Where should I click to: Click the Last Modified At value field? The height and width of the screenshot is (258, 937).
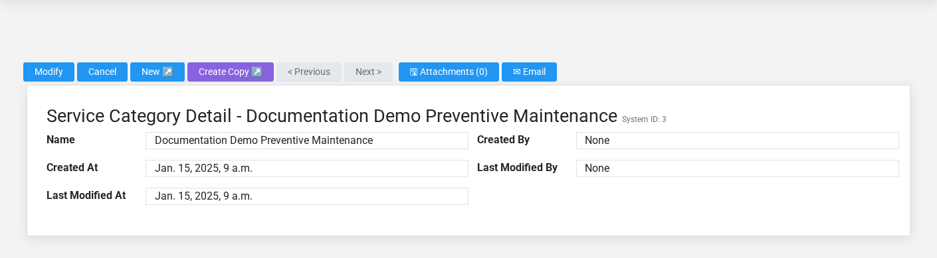click(x=307, y=196)
